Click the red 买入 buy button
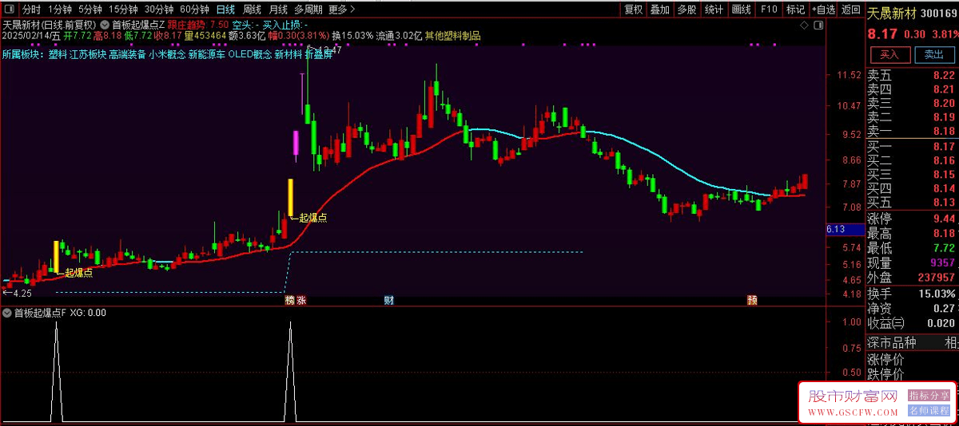The image size is (959, 426). (x=889, y=55)
